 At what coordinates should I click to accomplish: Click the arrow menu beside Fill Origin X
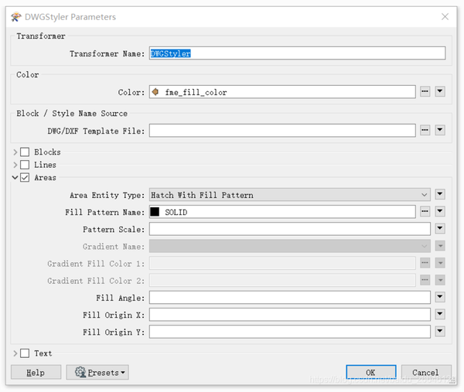click(x=440, y=315)
